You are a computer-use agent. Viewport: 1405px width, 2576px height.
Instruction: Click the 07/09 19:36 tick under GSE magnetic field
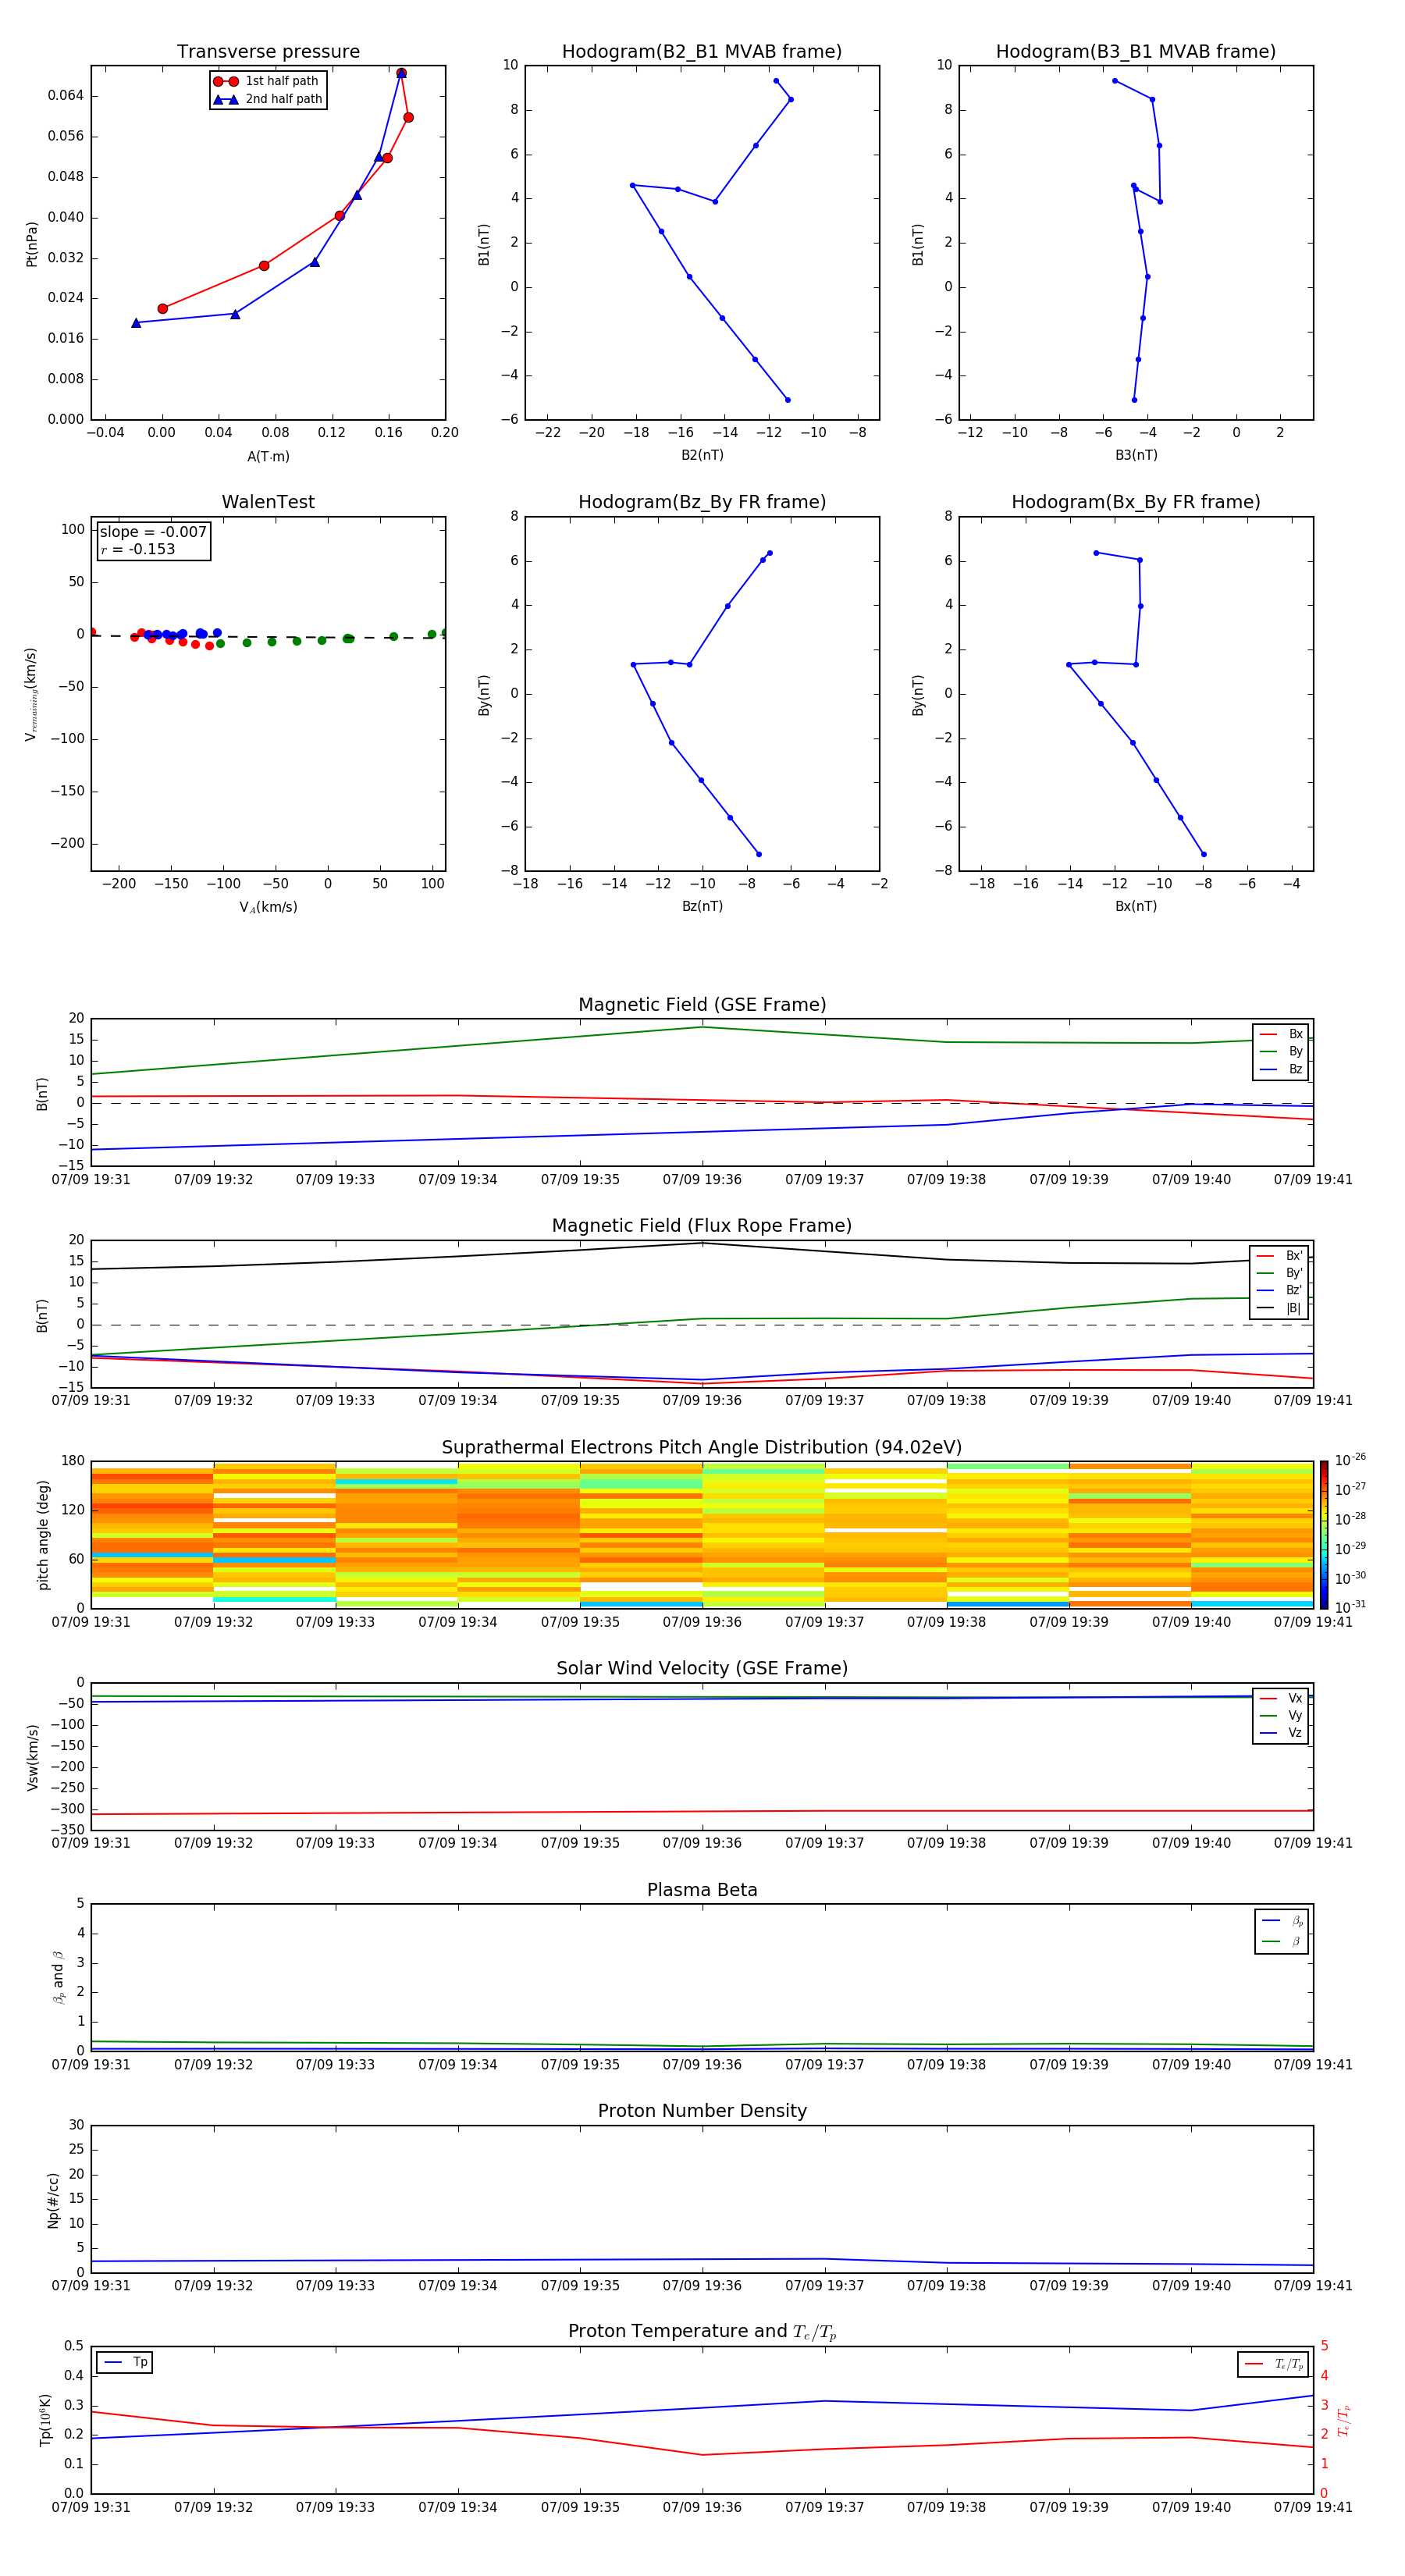pyautogui.click(x=702, y=1180)
